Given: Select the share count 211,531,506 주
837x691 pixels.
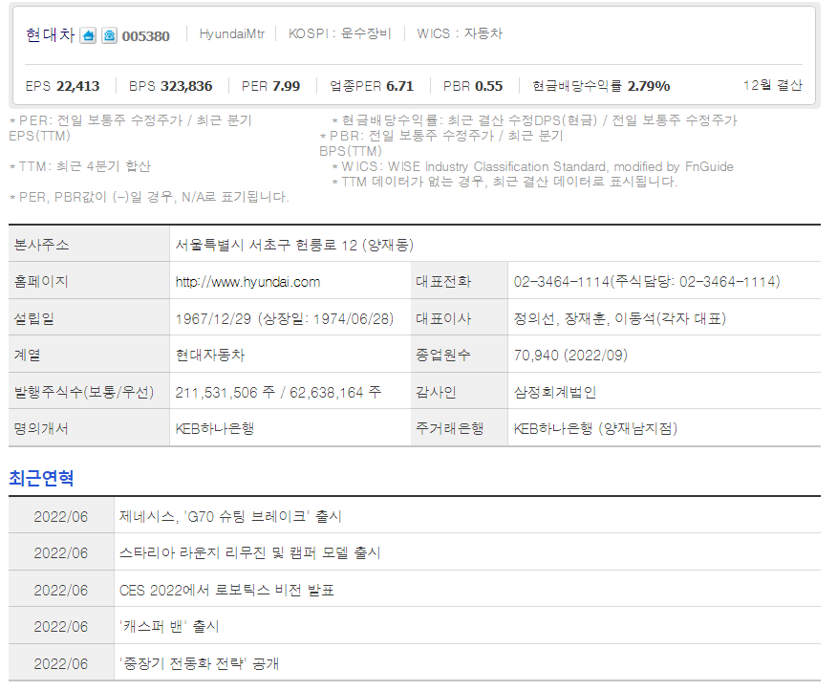Looking at the screenshot, I should coord(225,393).
